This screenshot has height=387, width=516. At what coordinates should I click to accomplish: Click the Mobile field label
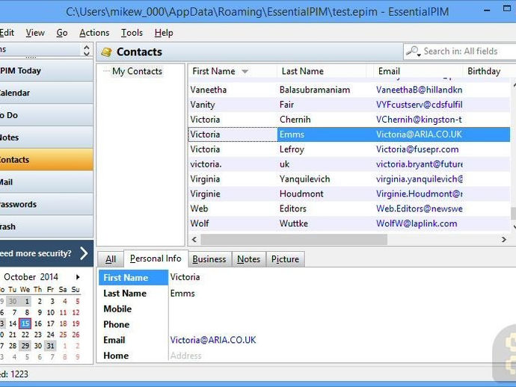117,309
